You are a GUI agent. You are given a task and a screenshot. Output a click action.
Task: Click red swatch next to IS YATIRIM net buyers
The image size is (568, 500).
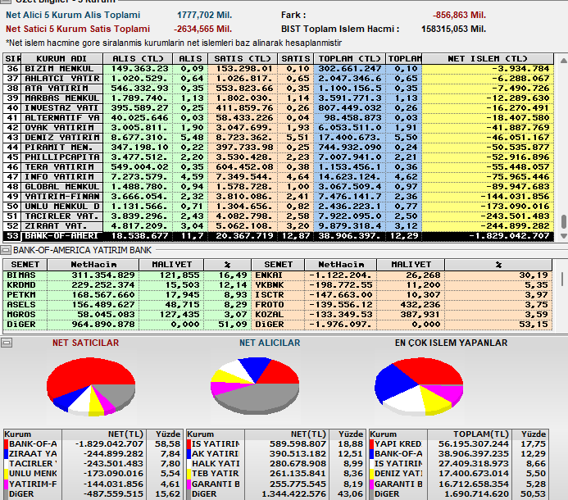click(x=189, y=444)
